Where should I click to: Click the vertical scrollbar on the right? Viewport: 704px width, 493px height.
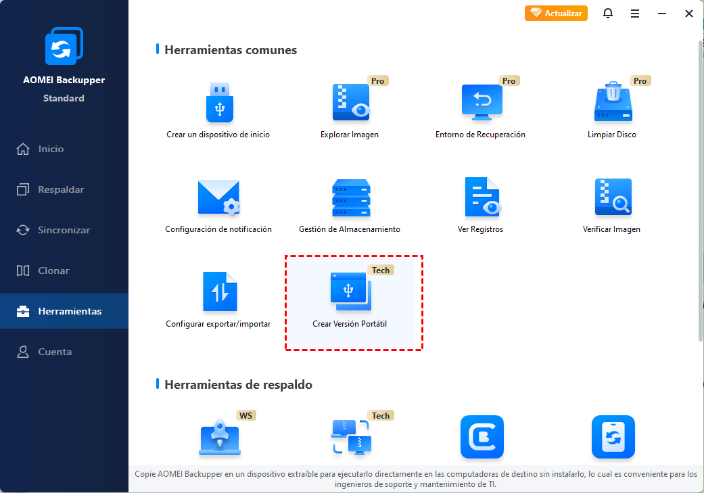point(701,191)
